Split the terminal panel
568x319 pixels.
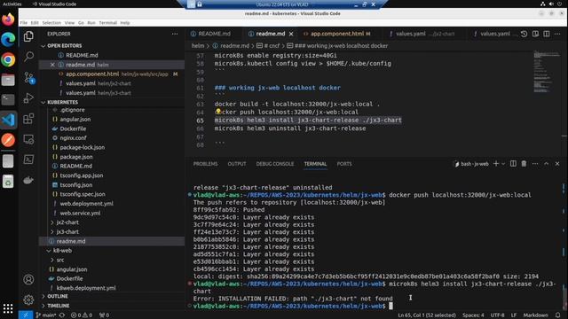[x=513, y=164]
